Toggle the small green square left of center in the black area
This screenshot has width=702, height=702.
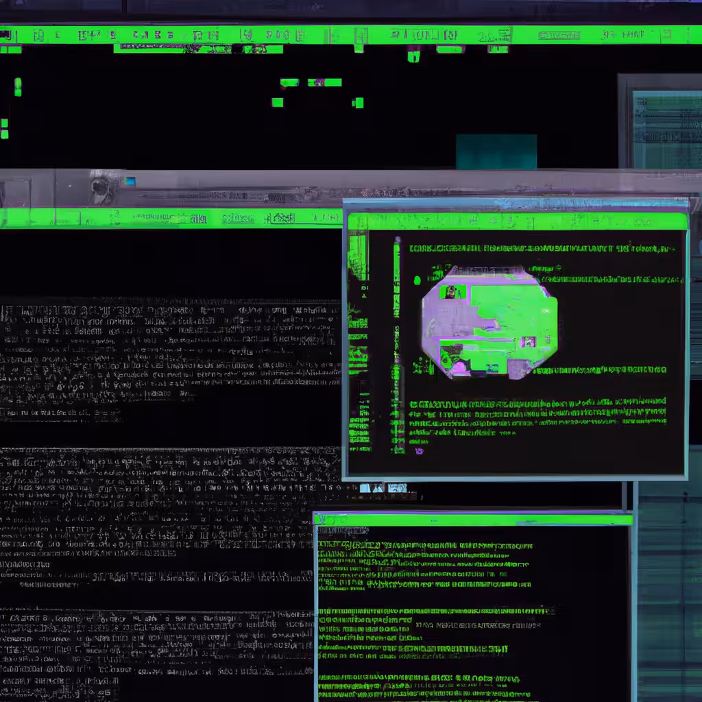tap(278, 103)
